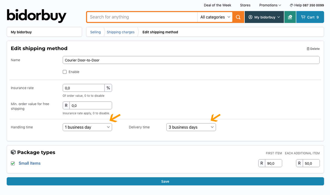The width and height of the screenshot is (330, 195).
Task: Click the FIRST ITEM column header
Action: click(x=274, y=153)
